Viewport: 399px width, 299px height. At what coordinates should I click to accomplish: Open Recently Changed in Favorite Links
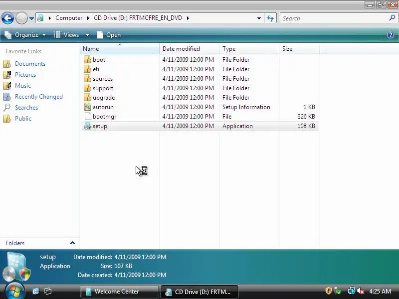tap(39, 97)
